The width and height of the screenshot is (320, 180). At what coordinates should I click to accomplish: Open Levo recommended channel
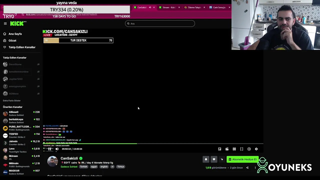(21, 150)
